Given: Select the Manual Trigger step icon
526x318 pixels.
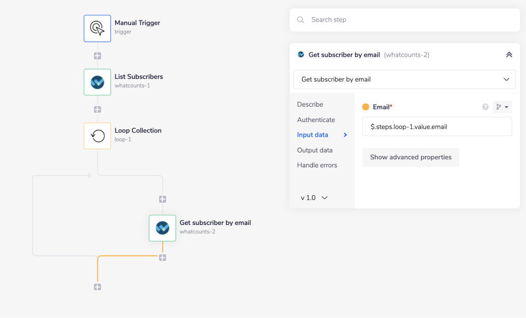Looking at the screenshot, I should pyautogui.click(x=97, y=28).
